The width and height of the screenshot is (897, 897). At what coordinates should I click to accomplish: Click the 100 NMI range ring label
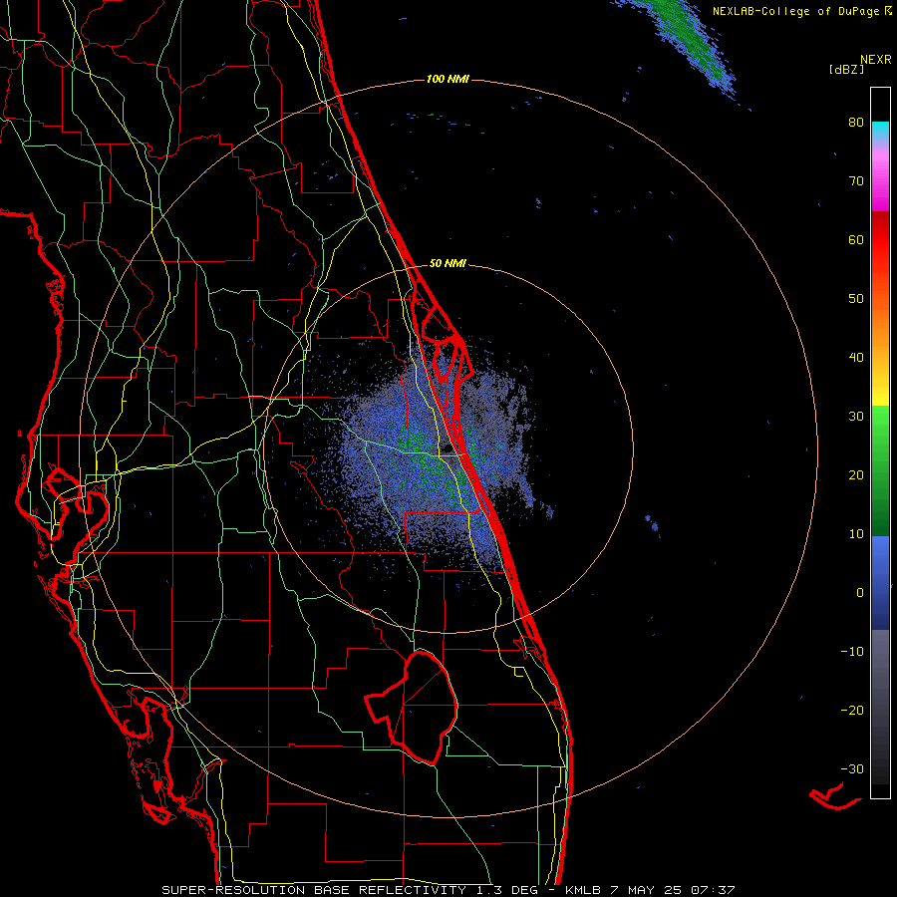[x=448, y=79]
